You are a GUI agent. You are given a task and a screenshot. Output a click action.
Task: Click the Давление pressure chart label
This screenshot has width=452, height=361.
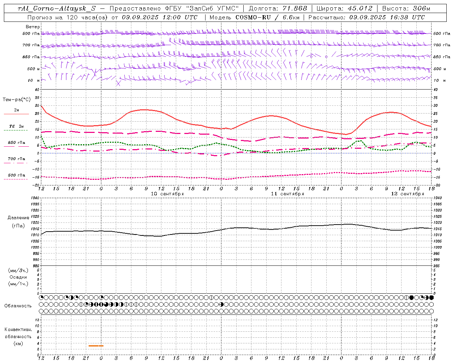[18, 218]
